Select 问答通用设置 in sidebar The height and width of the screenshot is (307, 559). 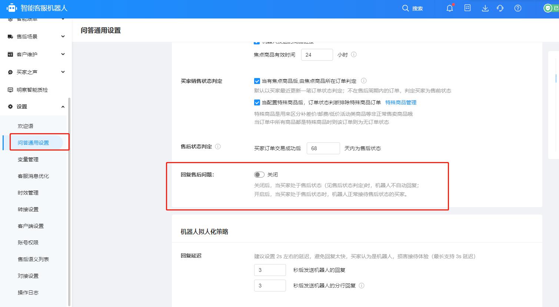[x=33, y=143]
